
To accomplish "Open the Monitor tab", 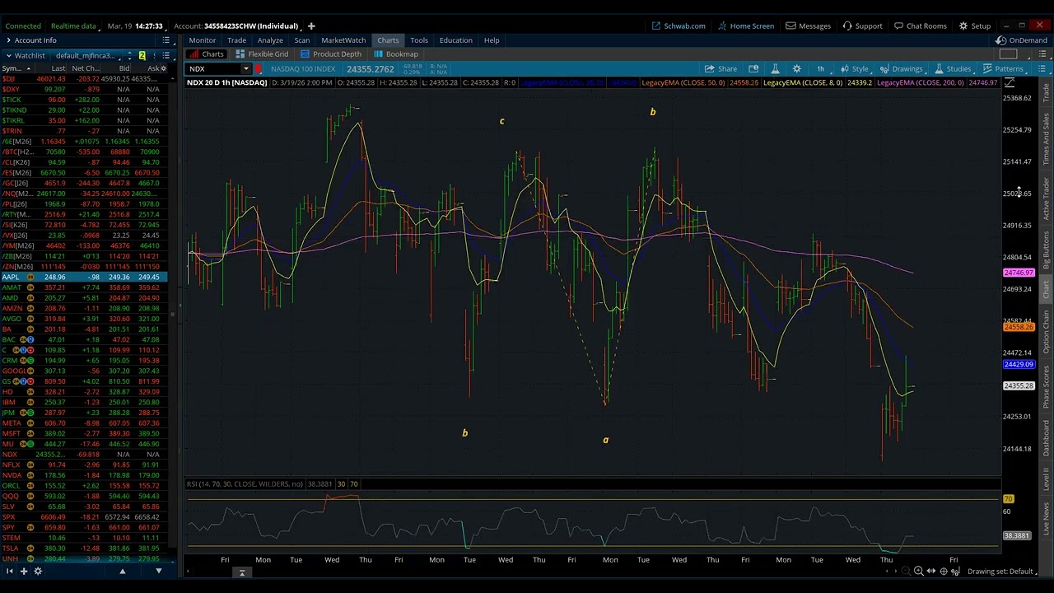I will (202, 40).
